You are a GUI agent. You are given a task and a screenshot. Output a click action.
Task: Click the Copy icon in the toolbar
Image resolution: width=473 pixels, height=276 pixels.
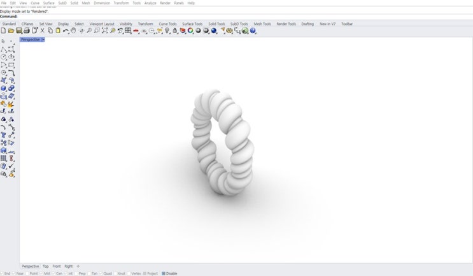click(x=50, y=31)
